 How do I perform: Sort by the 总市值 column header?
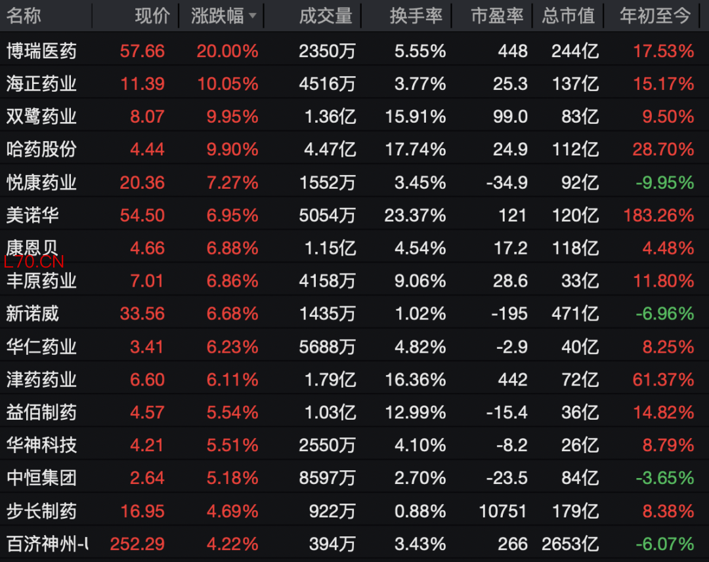[x=569, y=16]
